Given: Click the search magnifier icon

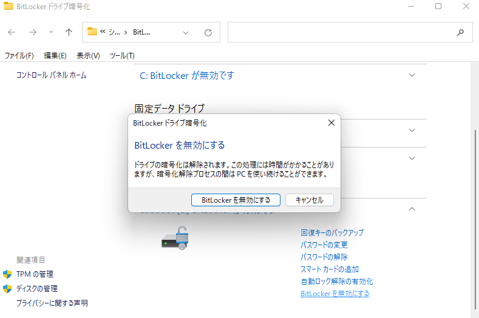Looking at the screenshot, I should click(x=460, y=32).
